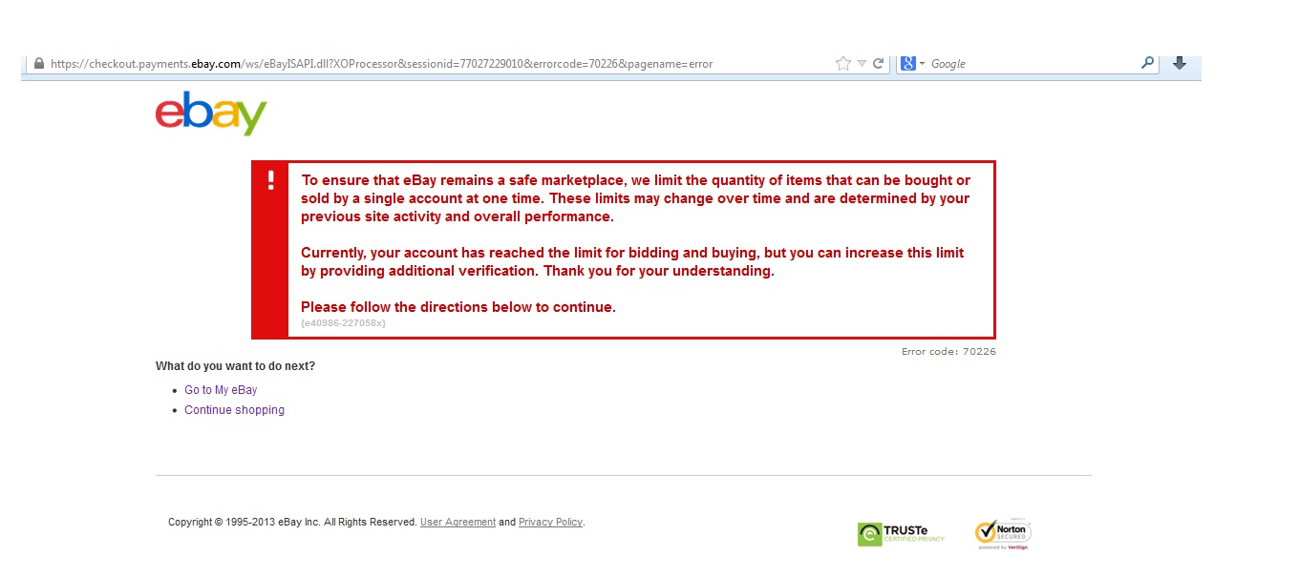Follow the Continue shopping link
This screenshot has height=577, width=1299.
coord(234,410)
